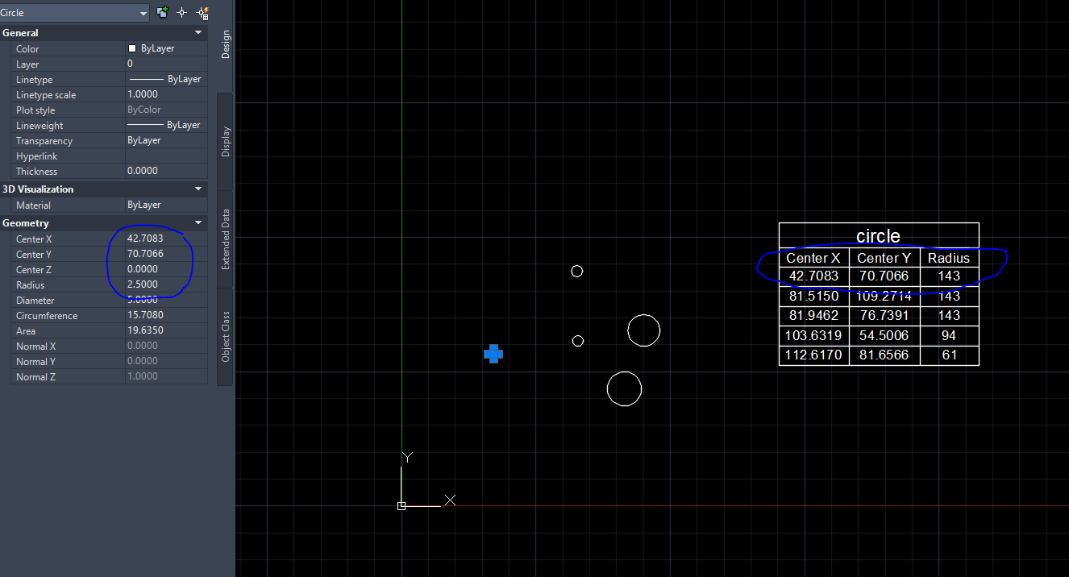Switch to the Design tab
The height and width of the screenshot is (577, 1069).
(226, 44)
